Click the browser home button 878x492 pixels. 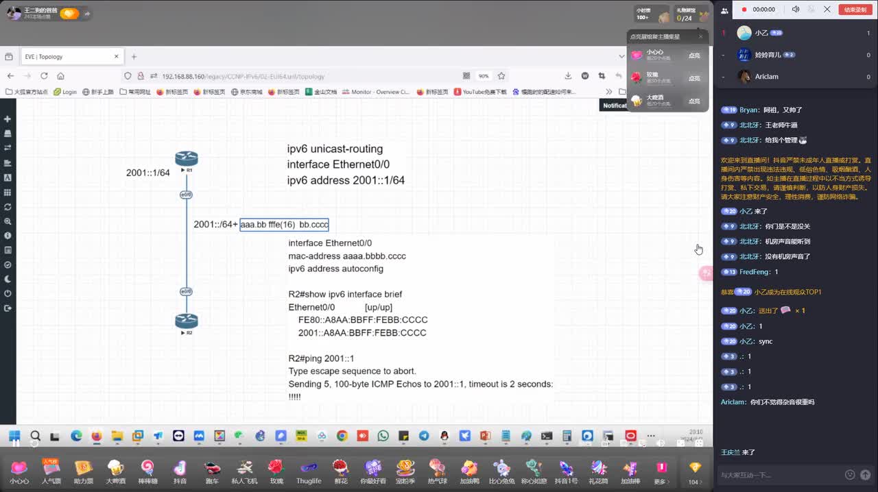(x=60, y=76)
